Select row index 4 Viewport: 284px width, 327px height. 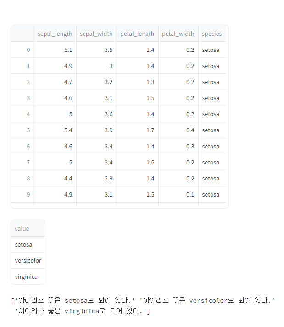click(x=22, y=114)
